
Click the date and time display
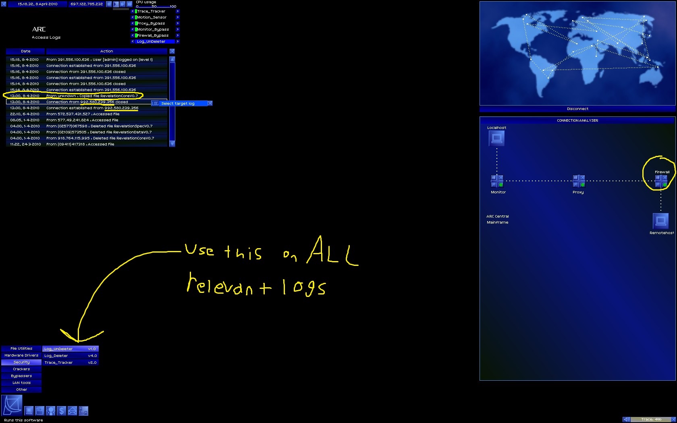[x=37, y=4]
